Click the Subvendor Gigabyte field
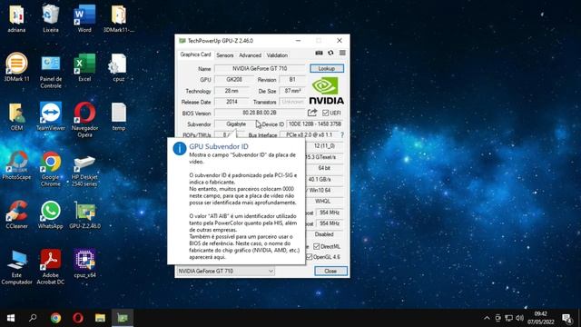Image resolution: width=581 pixels, height=327 pixels. tap(236, 124)
